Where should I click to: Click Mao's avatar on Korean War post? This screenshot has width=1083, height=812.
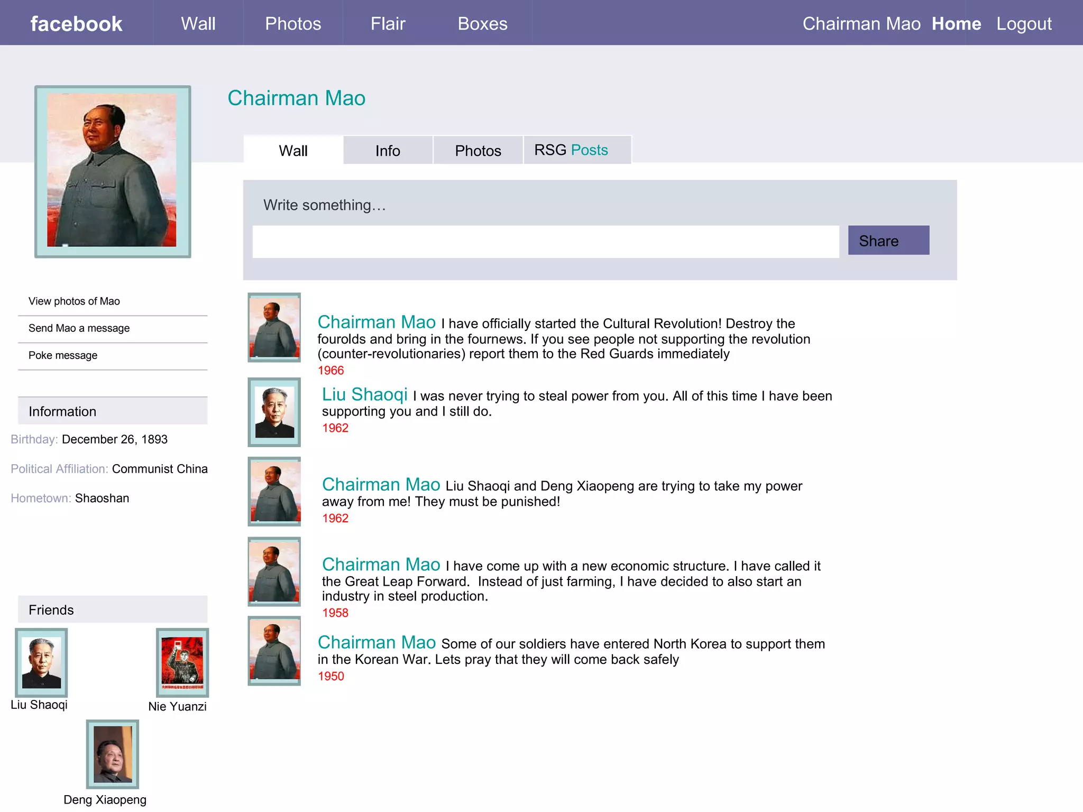(x=274, y=651)
